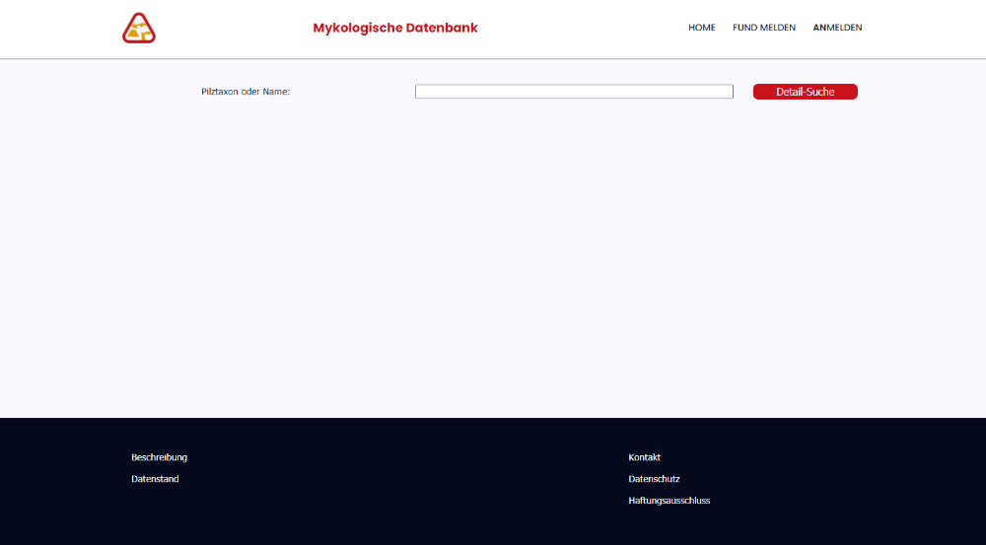Return to start via the header logo
This screenshot has height=545, width=986.
tap(139, 29)
